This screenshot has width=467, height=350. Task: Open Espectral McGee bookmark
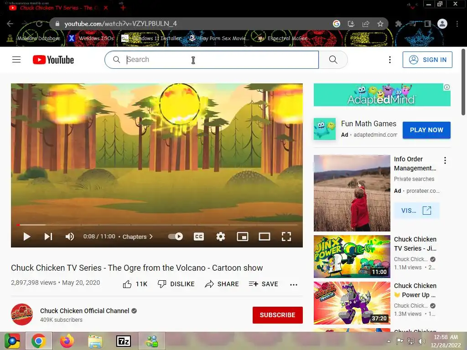tap(282, 38)
